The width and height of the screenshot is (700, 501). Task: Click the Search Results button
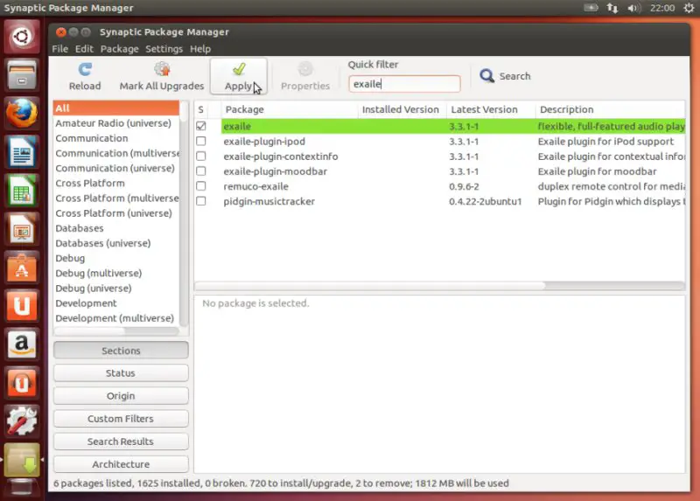coord(121,442)
